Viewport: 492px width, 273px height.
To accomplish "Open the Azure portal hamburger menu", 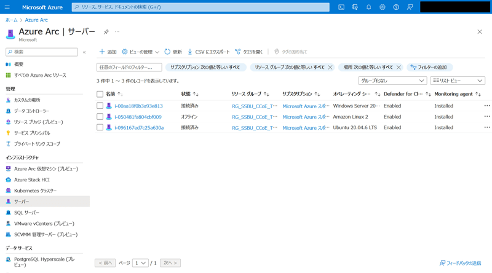I will (x=7, y=7).
